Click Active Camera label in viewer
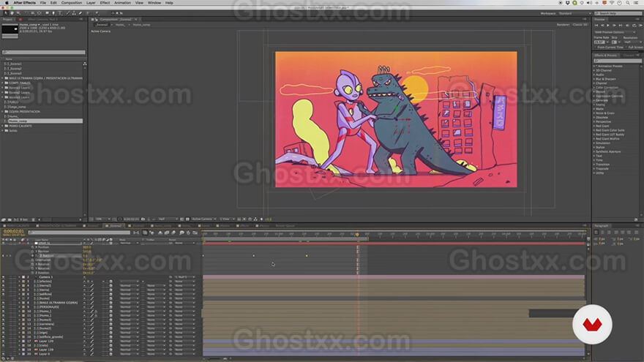Image resolution: width=644 pixels, height=362 pixels. pyautogui.click(x=101, y=31)
